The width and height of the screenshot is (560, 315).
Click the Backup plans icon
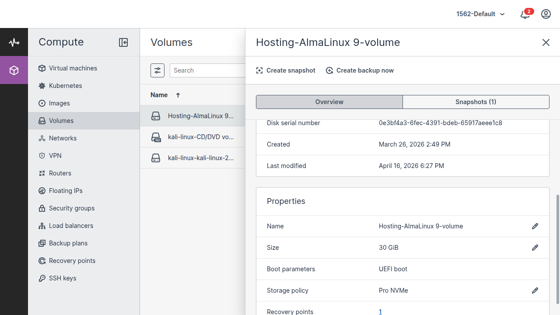pyautogui.click(x=42, y=243)
